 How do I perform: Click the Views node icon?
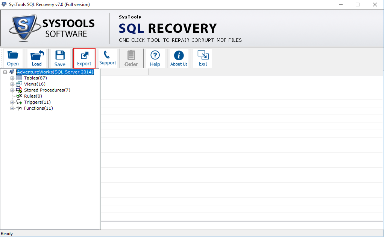pos(19,84)
